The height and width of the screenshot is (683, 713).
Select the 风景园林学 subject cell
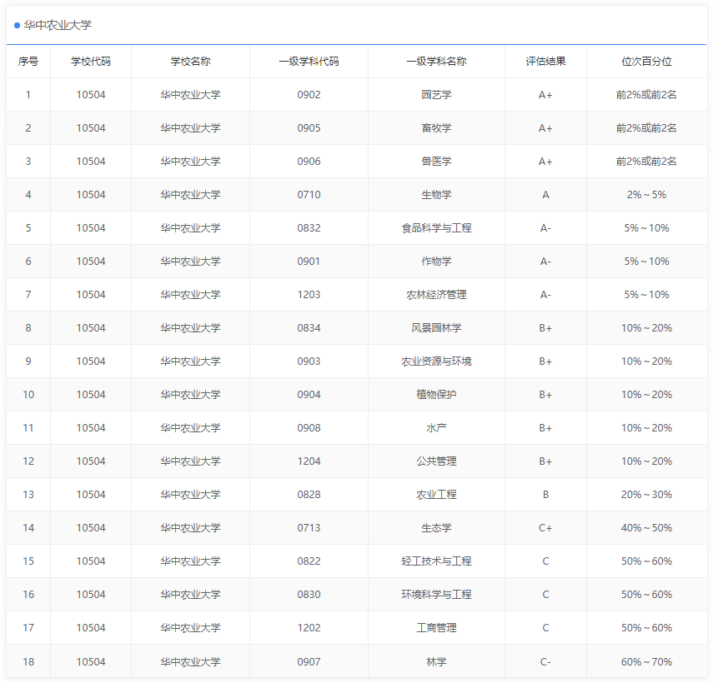coord(436,328)
